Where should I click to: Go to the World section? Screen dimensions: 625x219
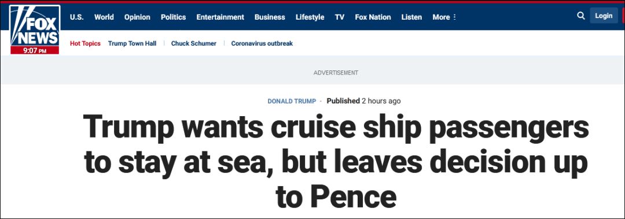[104, 17]
